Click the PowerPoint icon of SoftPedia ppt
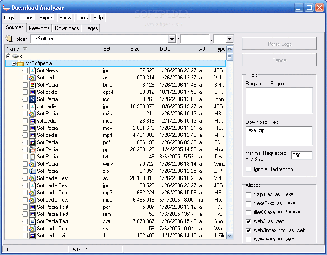Viewport: 327px width, 255px height. pos(32,149)
